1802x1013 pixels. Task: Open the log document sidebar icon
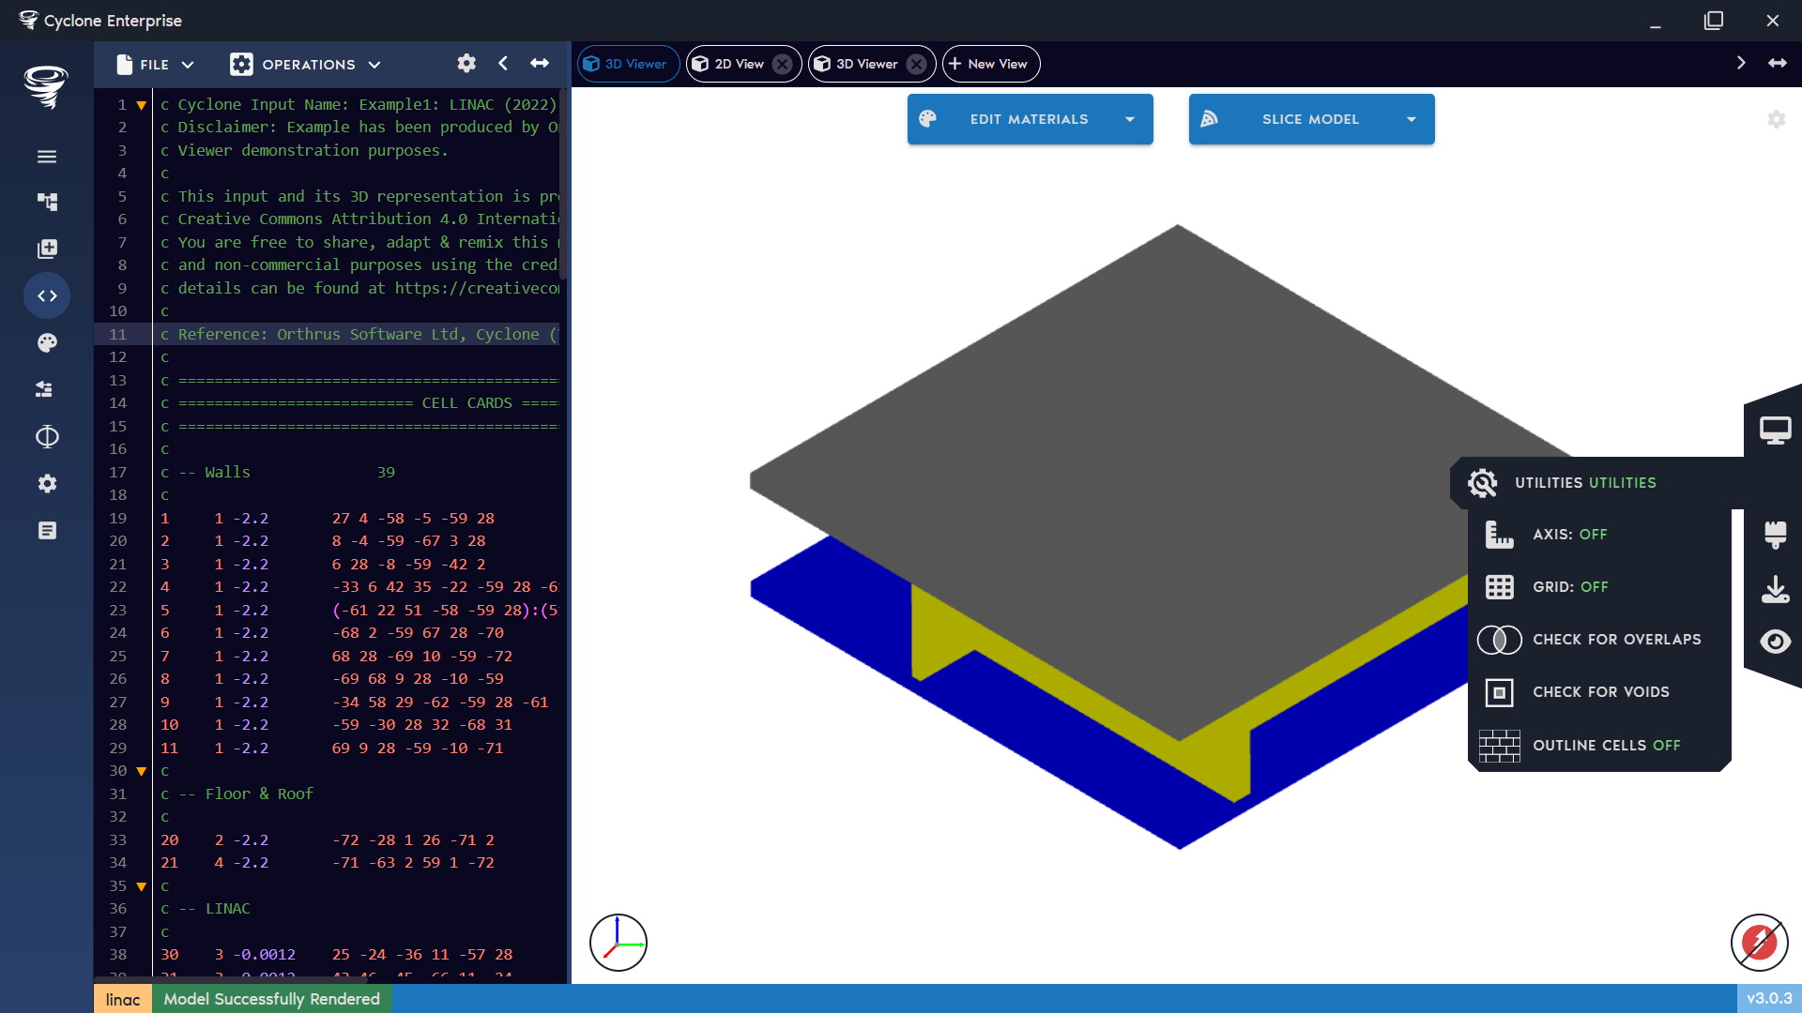pyautogui.click(x=47, y=530)
